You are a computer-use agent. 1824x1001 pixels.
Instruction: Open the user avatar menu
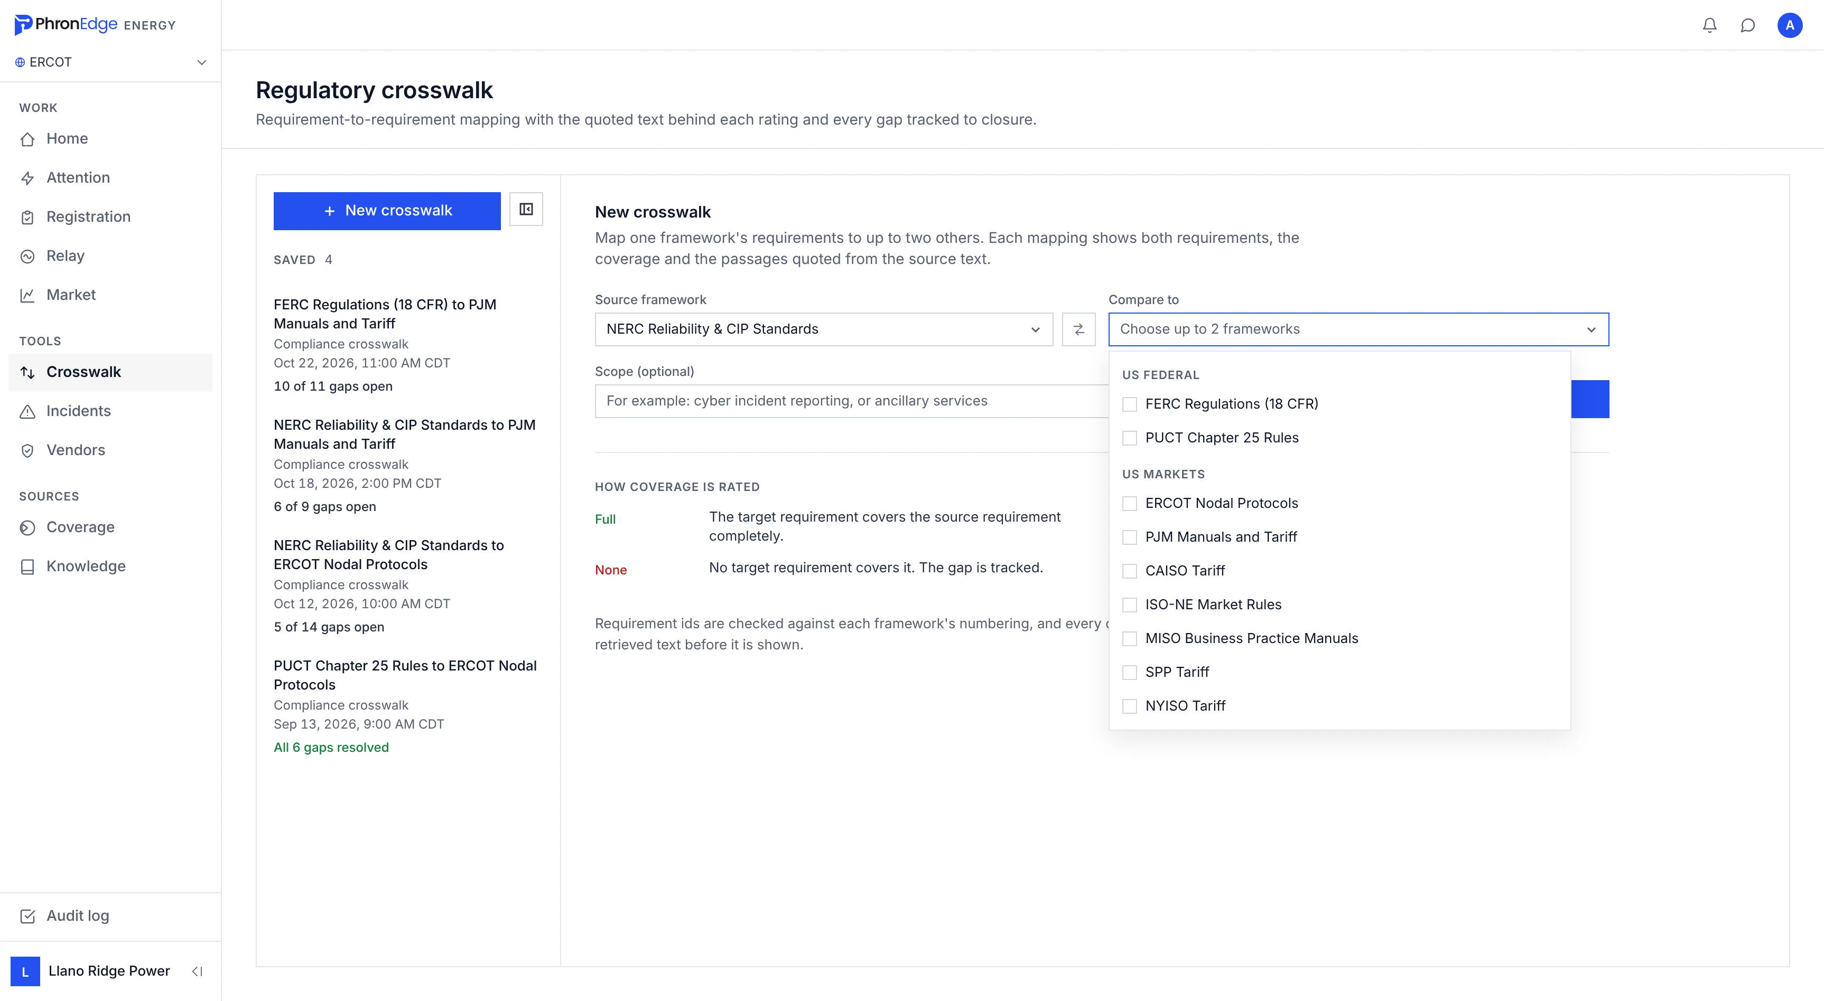click(1789, 25)
